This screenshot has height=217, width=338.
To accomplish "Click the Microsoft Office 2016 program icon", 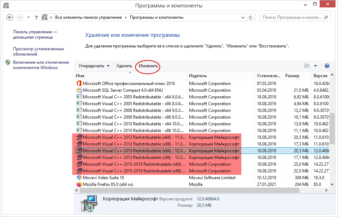I will pyautogui.click(x=79, y=83).
